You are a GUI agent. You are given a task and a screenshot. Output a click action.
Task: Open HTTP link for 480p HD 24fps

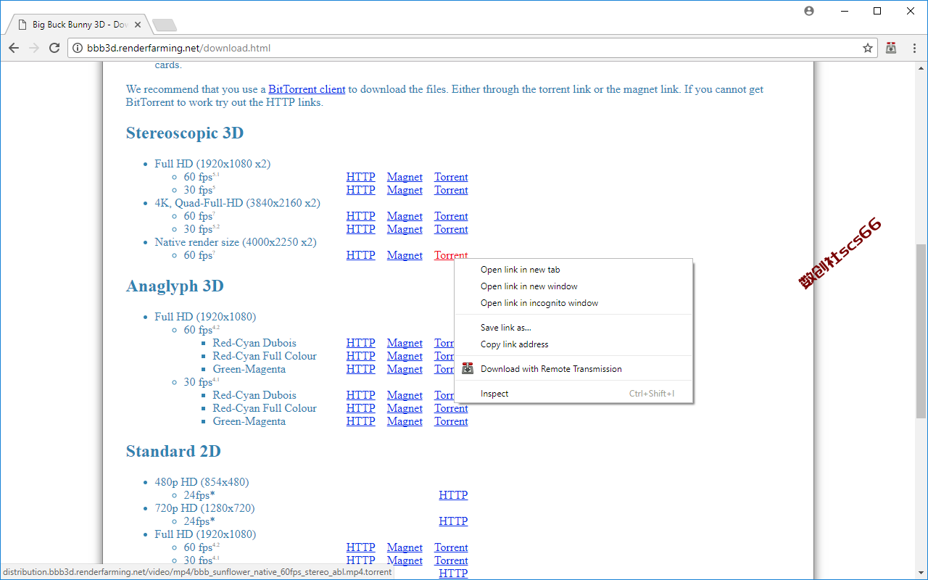453,495
